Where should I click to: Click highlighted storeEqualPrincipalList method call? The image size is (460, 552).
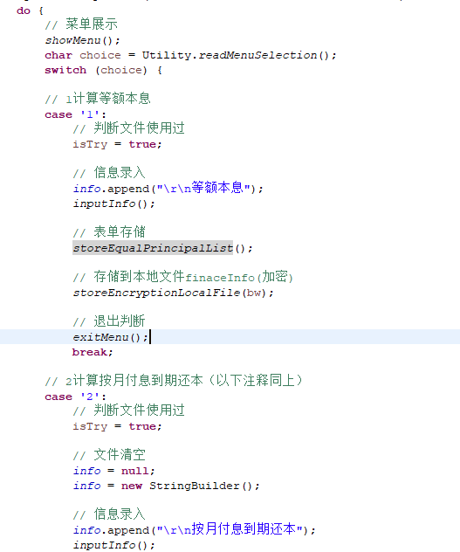[x=153, y=248]
